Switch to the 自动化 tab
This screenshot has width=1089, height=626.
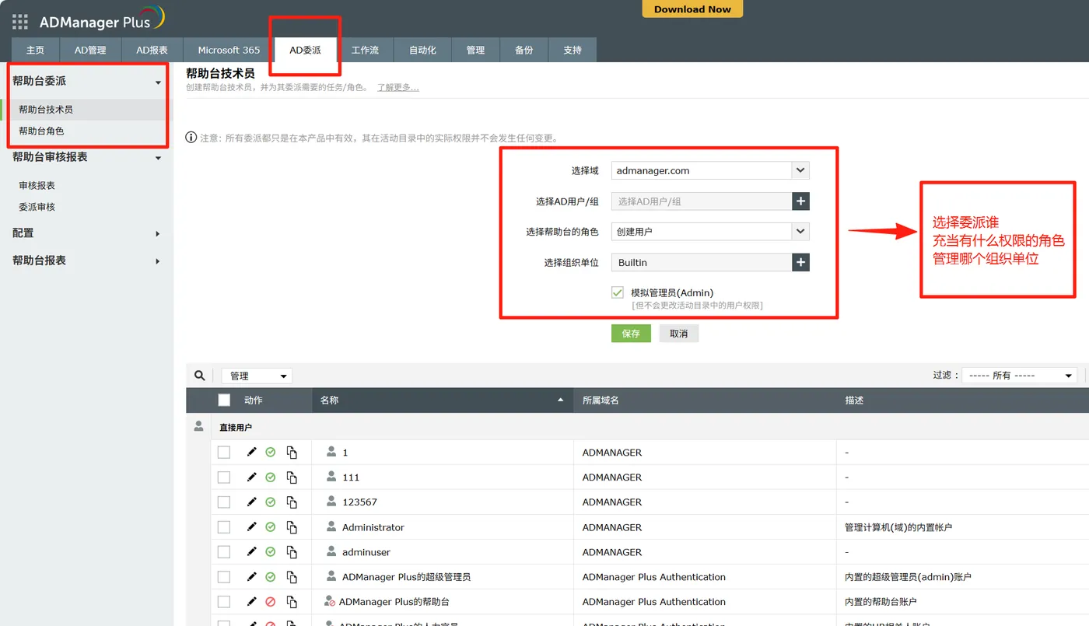coord(422,50)
